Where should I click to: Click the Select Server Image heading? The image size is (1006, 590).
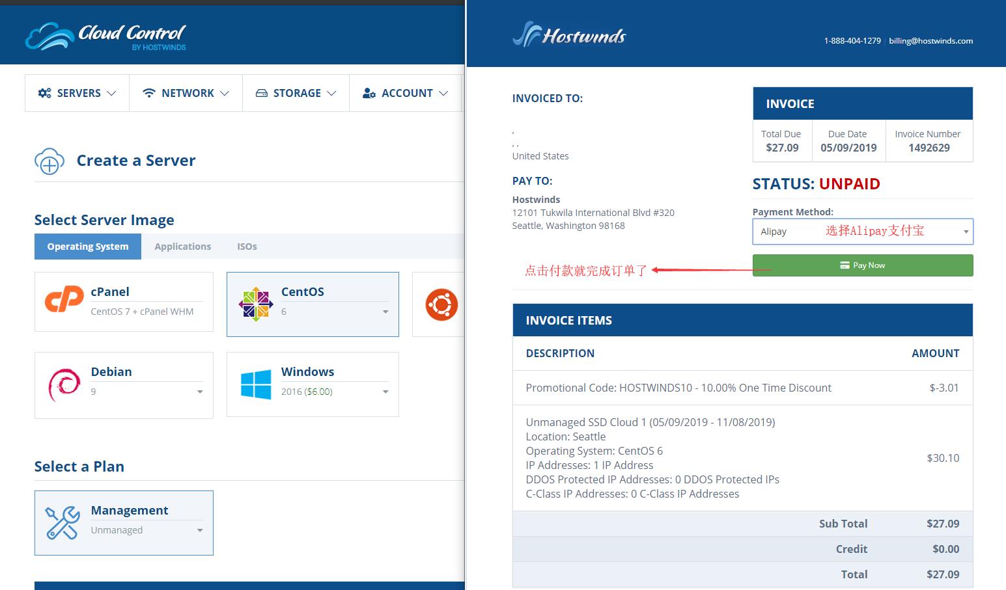pyautogui.click(x=104, y=220)
